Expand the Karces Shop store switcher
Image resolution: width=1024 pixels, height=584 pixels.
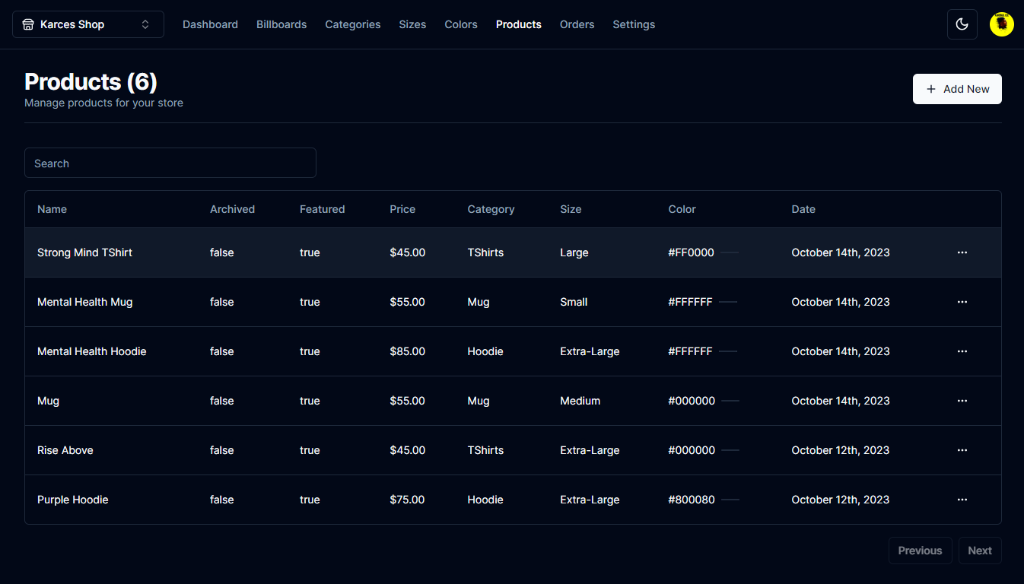pyautogui.click(x=145, y=24)
